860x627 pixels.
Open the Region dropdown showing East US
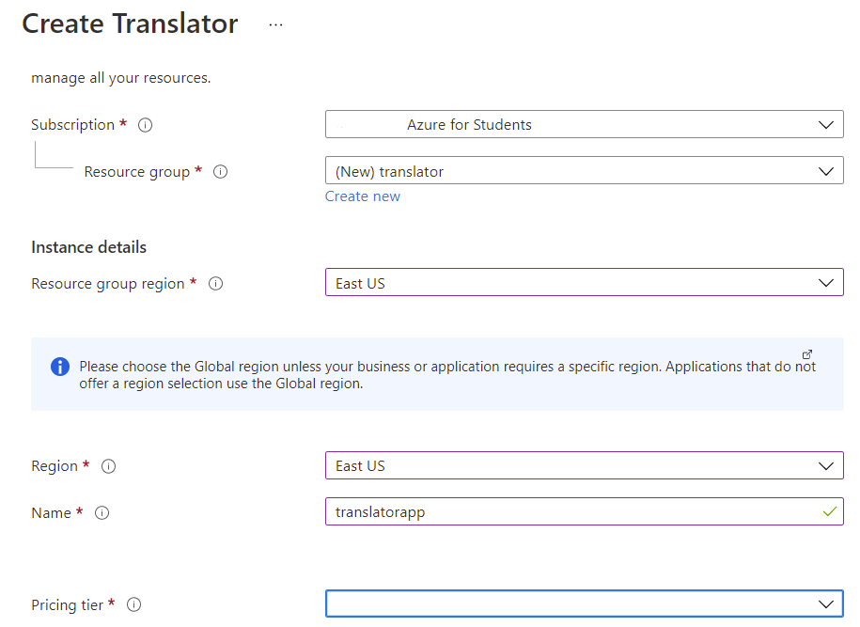[584, 466]
